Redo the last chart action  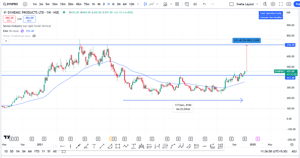pyautogui.click(x=212, y=4)
